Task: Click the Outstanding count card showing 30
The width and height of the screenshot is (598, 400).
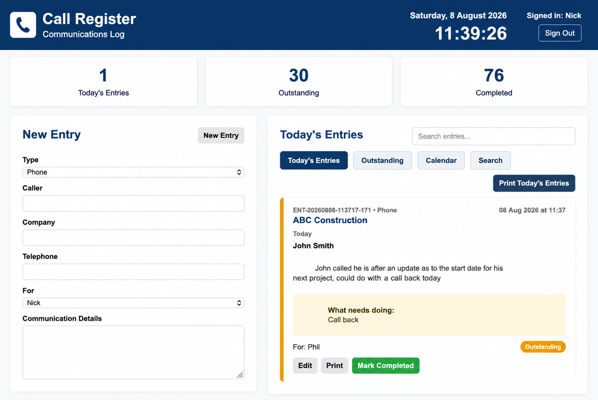Action: point(299,82)
